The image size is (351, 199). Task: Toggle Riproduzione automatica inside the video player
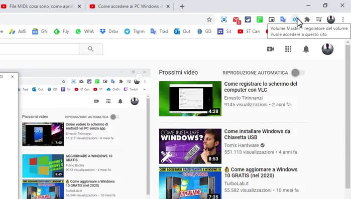pyautogui.click(x=115, y=117)
